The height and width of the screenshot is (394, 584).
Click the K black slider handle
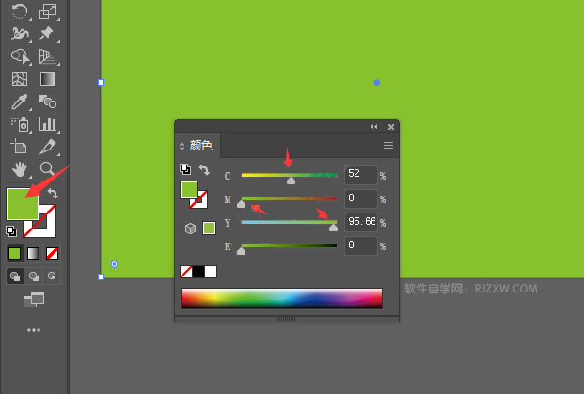pyautogui.click(x=242, y=251)
